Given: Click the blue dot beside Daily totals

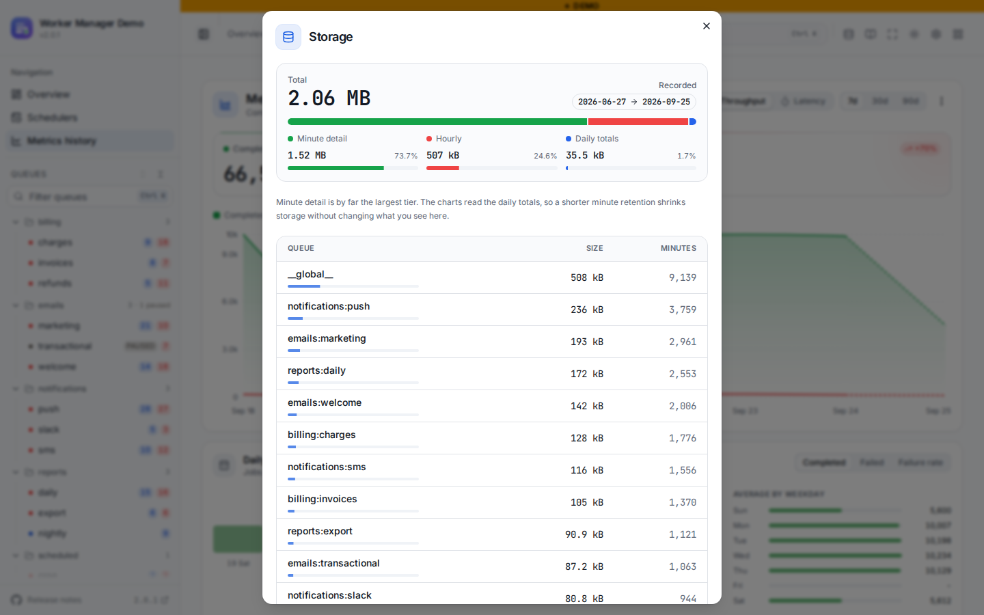Looking at the screenshot, I should point(569,139).
